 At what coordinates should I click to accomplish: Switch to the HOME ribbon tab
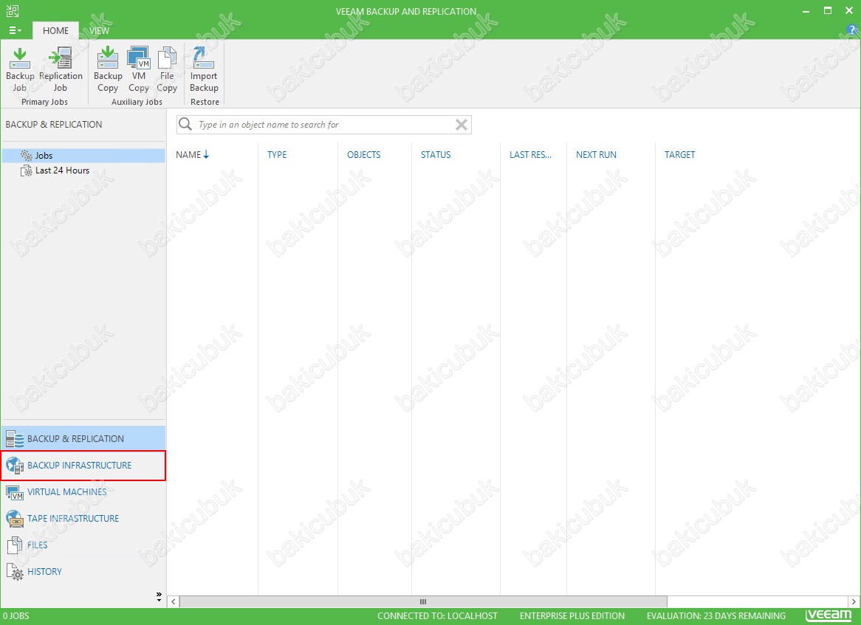coord(55,31)
